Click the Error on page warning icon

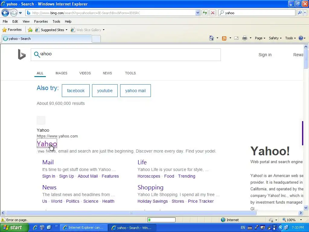(3, 220)
